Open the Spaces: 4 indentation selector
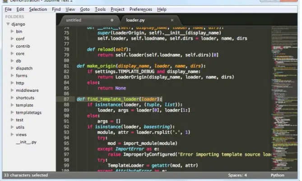Image resolution: width=302 pixels, height=181 pixels. [x=237, y=175]
